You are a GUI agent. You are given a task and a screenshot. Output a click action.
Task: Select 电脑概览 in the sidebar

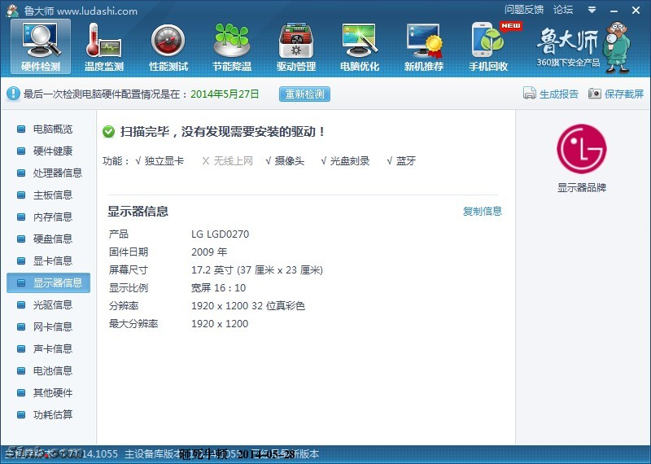click(52, 129)
